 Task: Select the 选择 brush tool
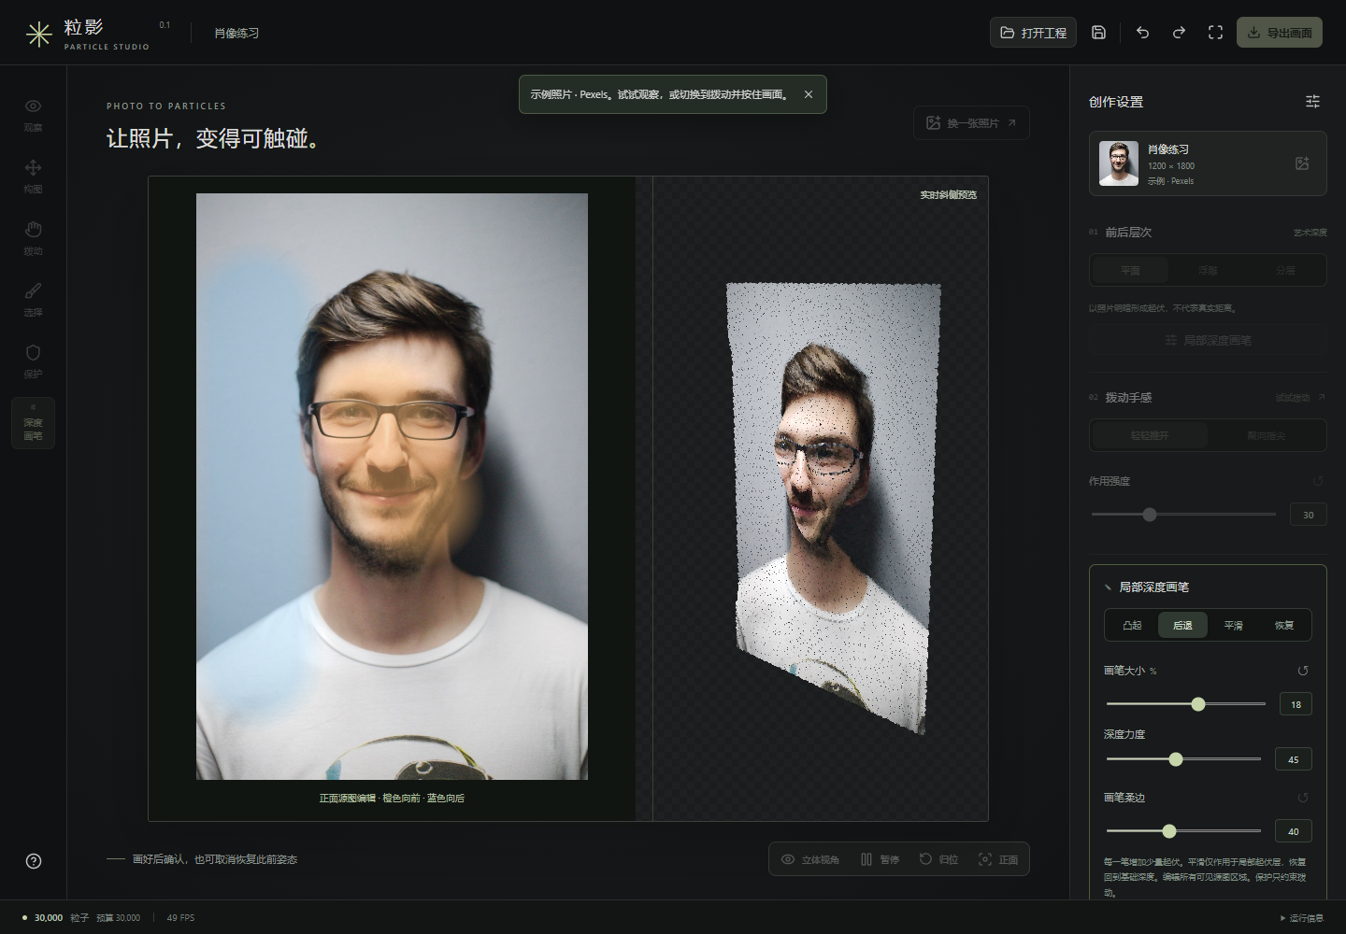pos(33,300)
